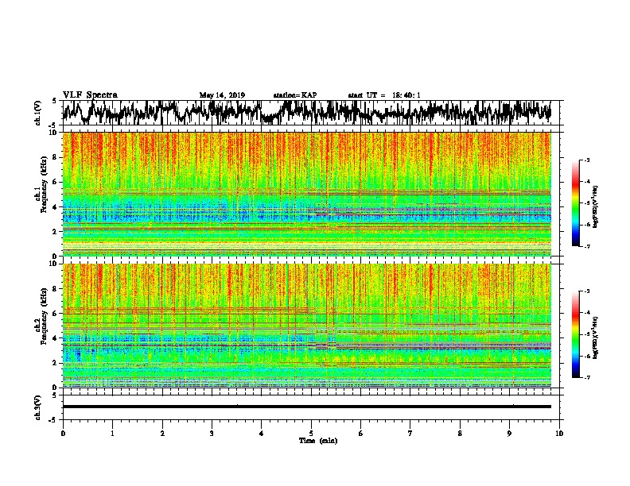Click the 8 kHz tick label on ch.1 spectrogram axis
This screenshot has height=486, width=630.
click(x=55, y=157)
